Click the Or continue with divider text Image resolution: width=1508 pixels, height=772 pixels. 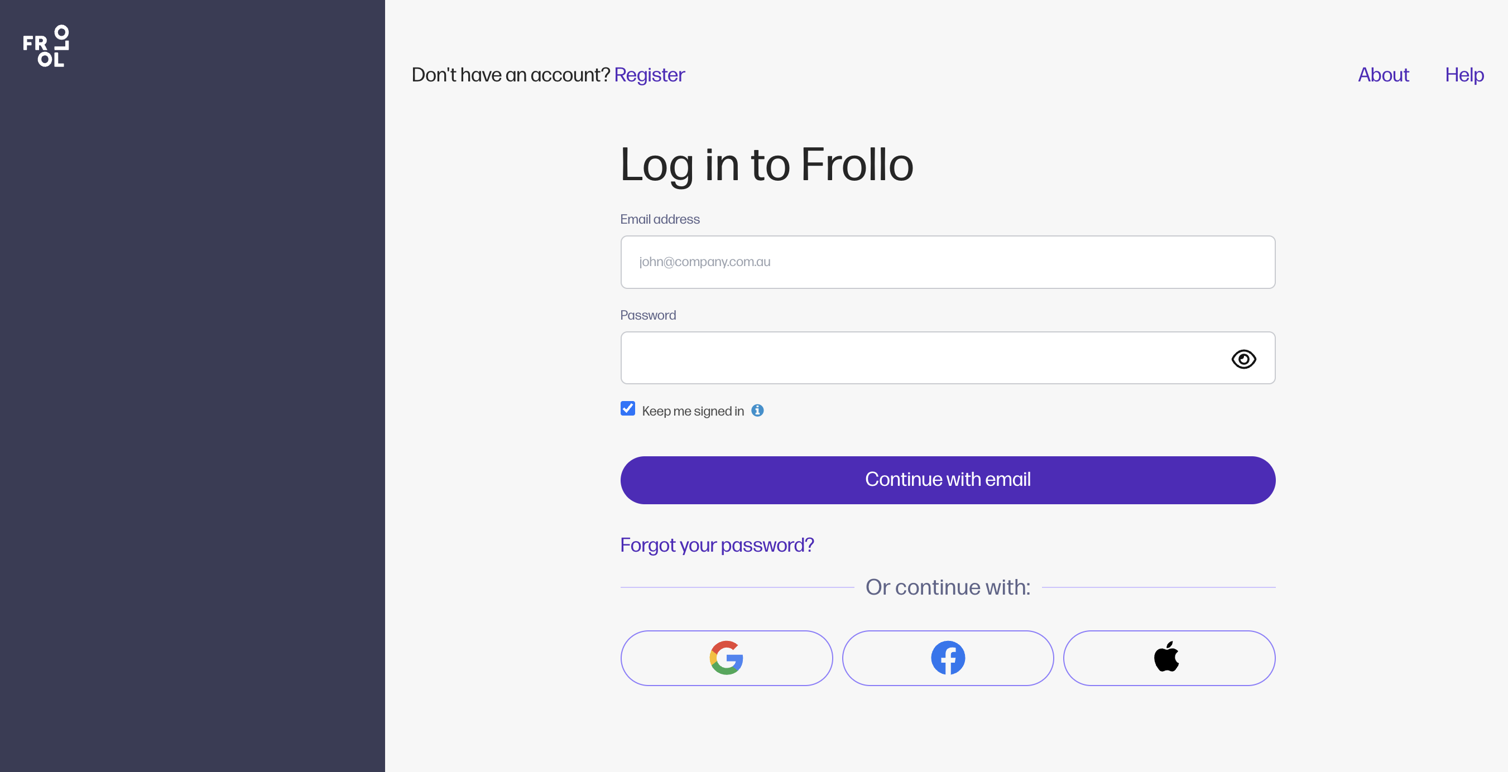947,587
